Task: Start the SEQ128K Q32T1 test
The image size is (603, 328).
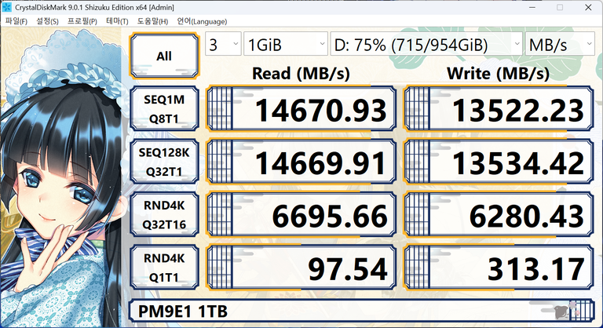Action: [164, 162]
